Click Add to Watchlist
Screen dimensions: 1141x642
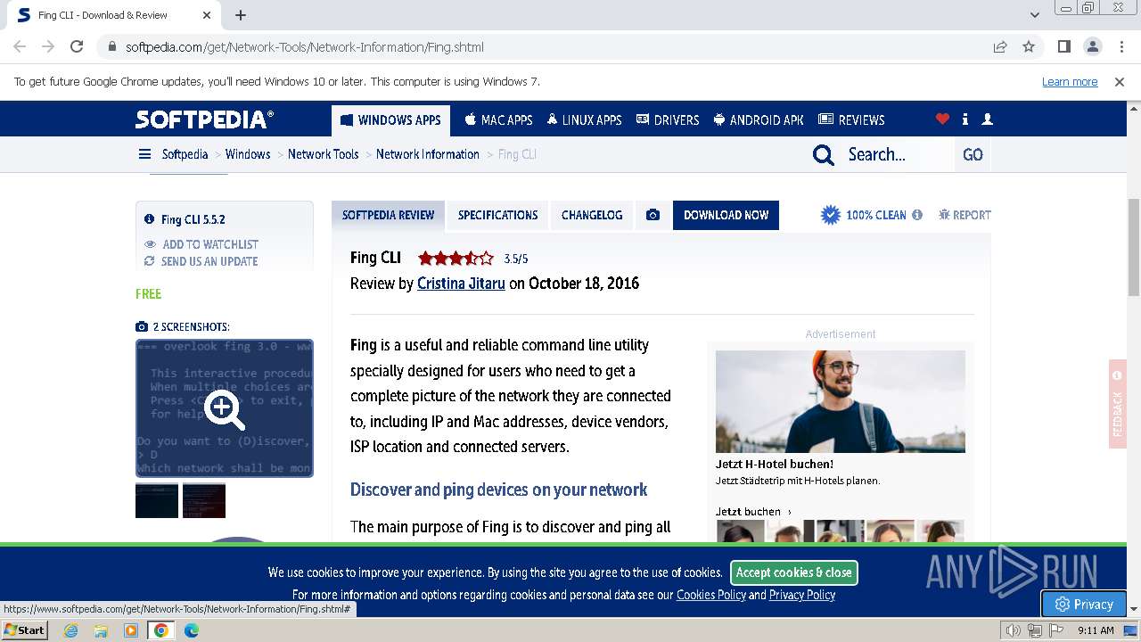pyautogui.click(x=201, y=244)
